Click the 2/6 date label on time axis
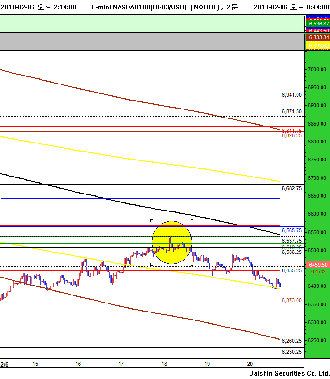The height and width of the screenshot is (379, 330). (x=4, y=364)
